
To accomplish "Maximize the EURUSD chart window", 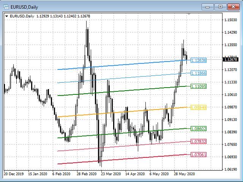I will coord(220,6).
